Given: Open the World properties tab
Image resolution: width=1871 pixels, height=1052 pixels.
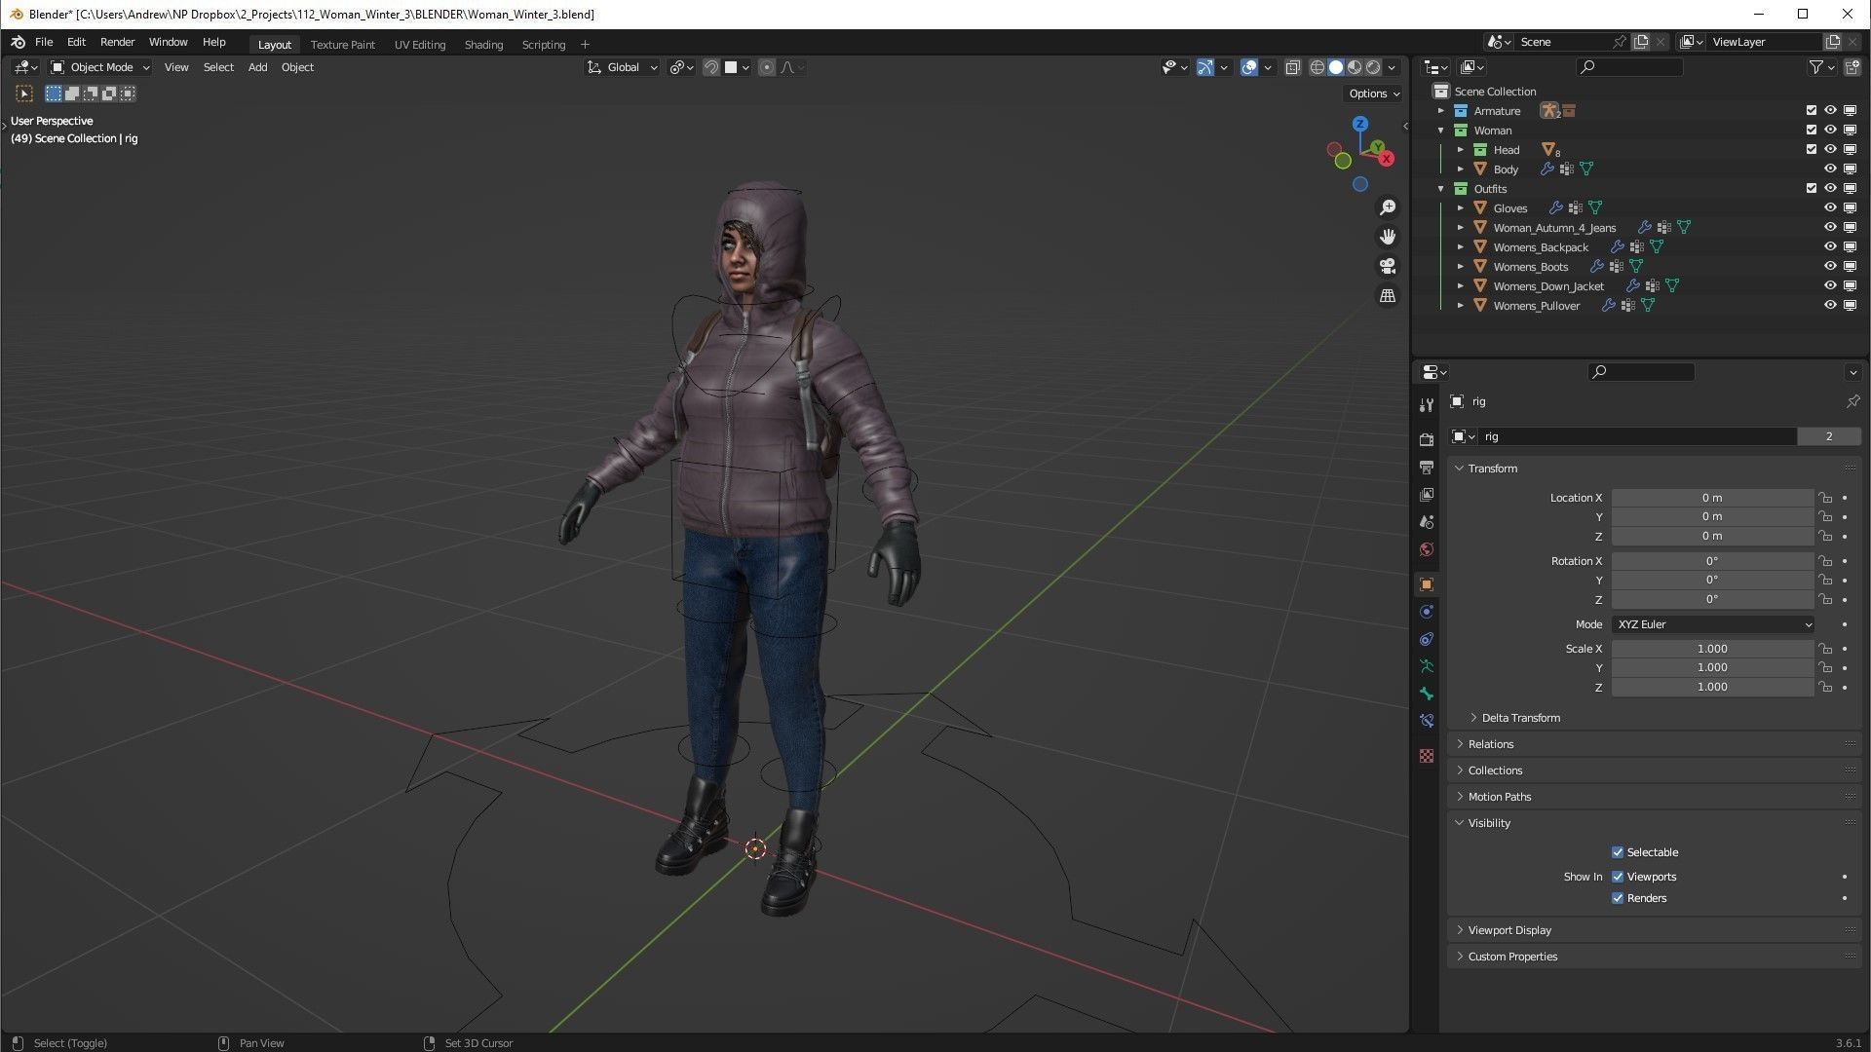Looking at the screenshot, I should [1427, 549].
